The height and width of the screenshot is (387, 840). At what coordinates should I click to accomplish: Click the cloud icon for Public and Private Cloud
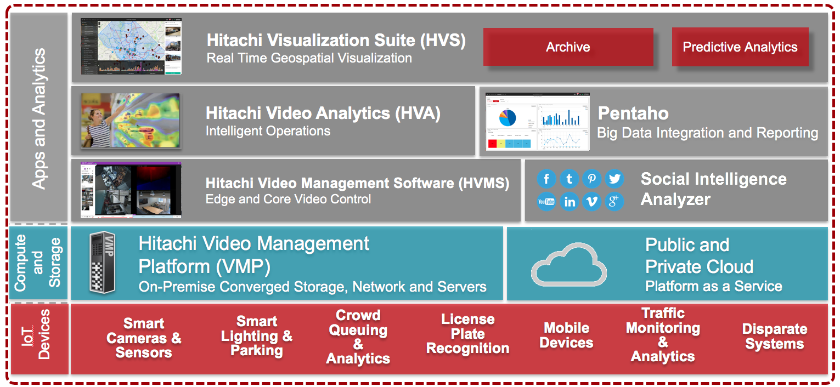point(569,264)
